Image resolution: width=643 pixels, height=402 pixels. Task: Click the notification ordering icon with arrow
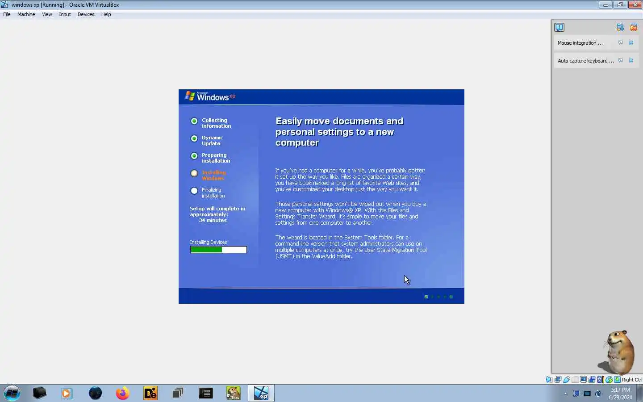tap(620, 27)
